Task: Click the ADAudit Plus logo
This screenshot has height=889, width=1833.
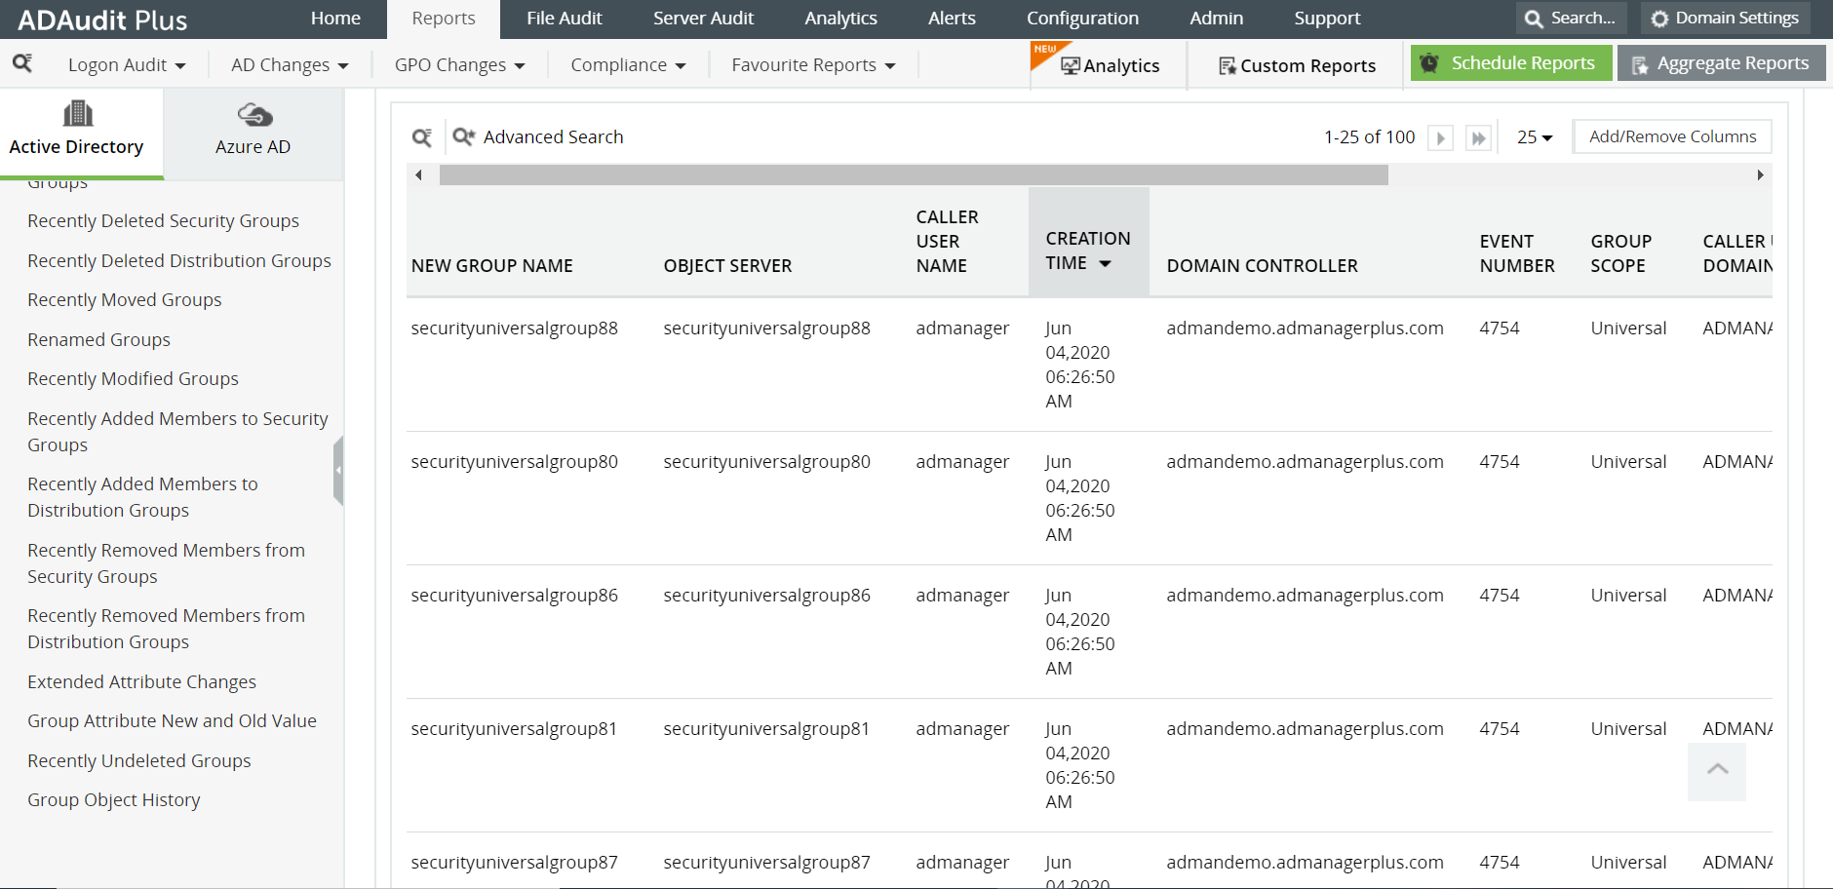Action: pyautogui.click(x=102, y=19)
